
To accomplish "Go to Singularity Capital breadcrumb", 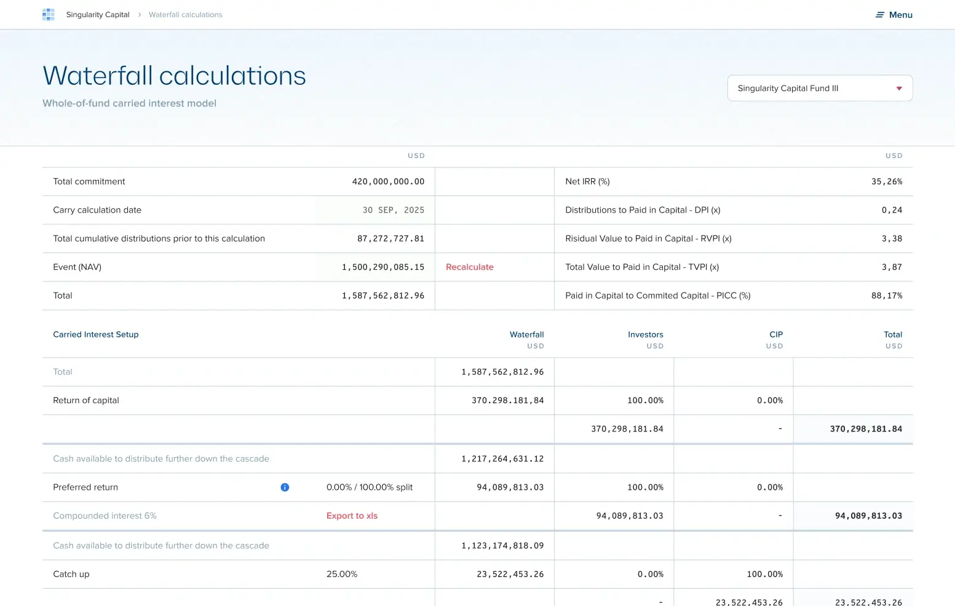I will point(98,15).
